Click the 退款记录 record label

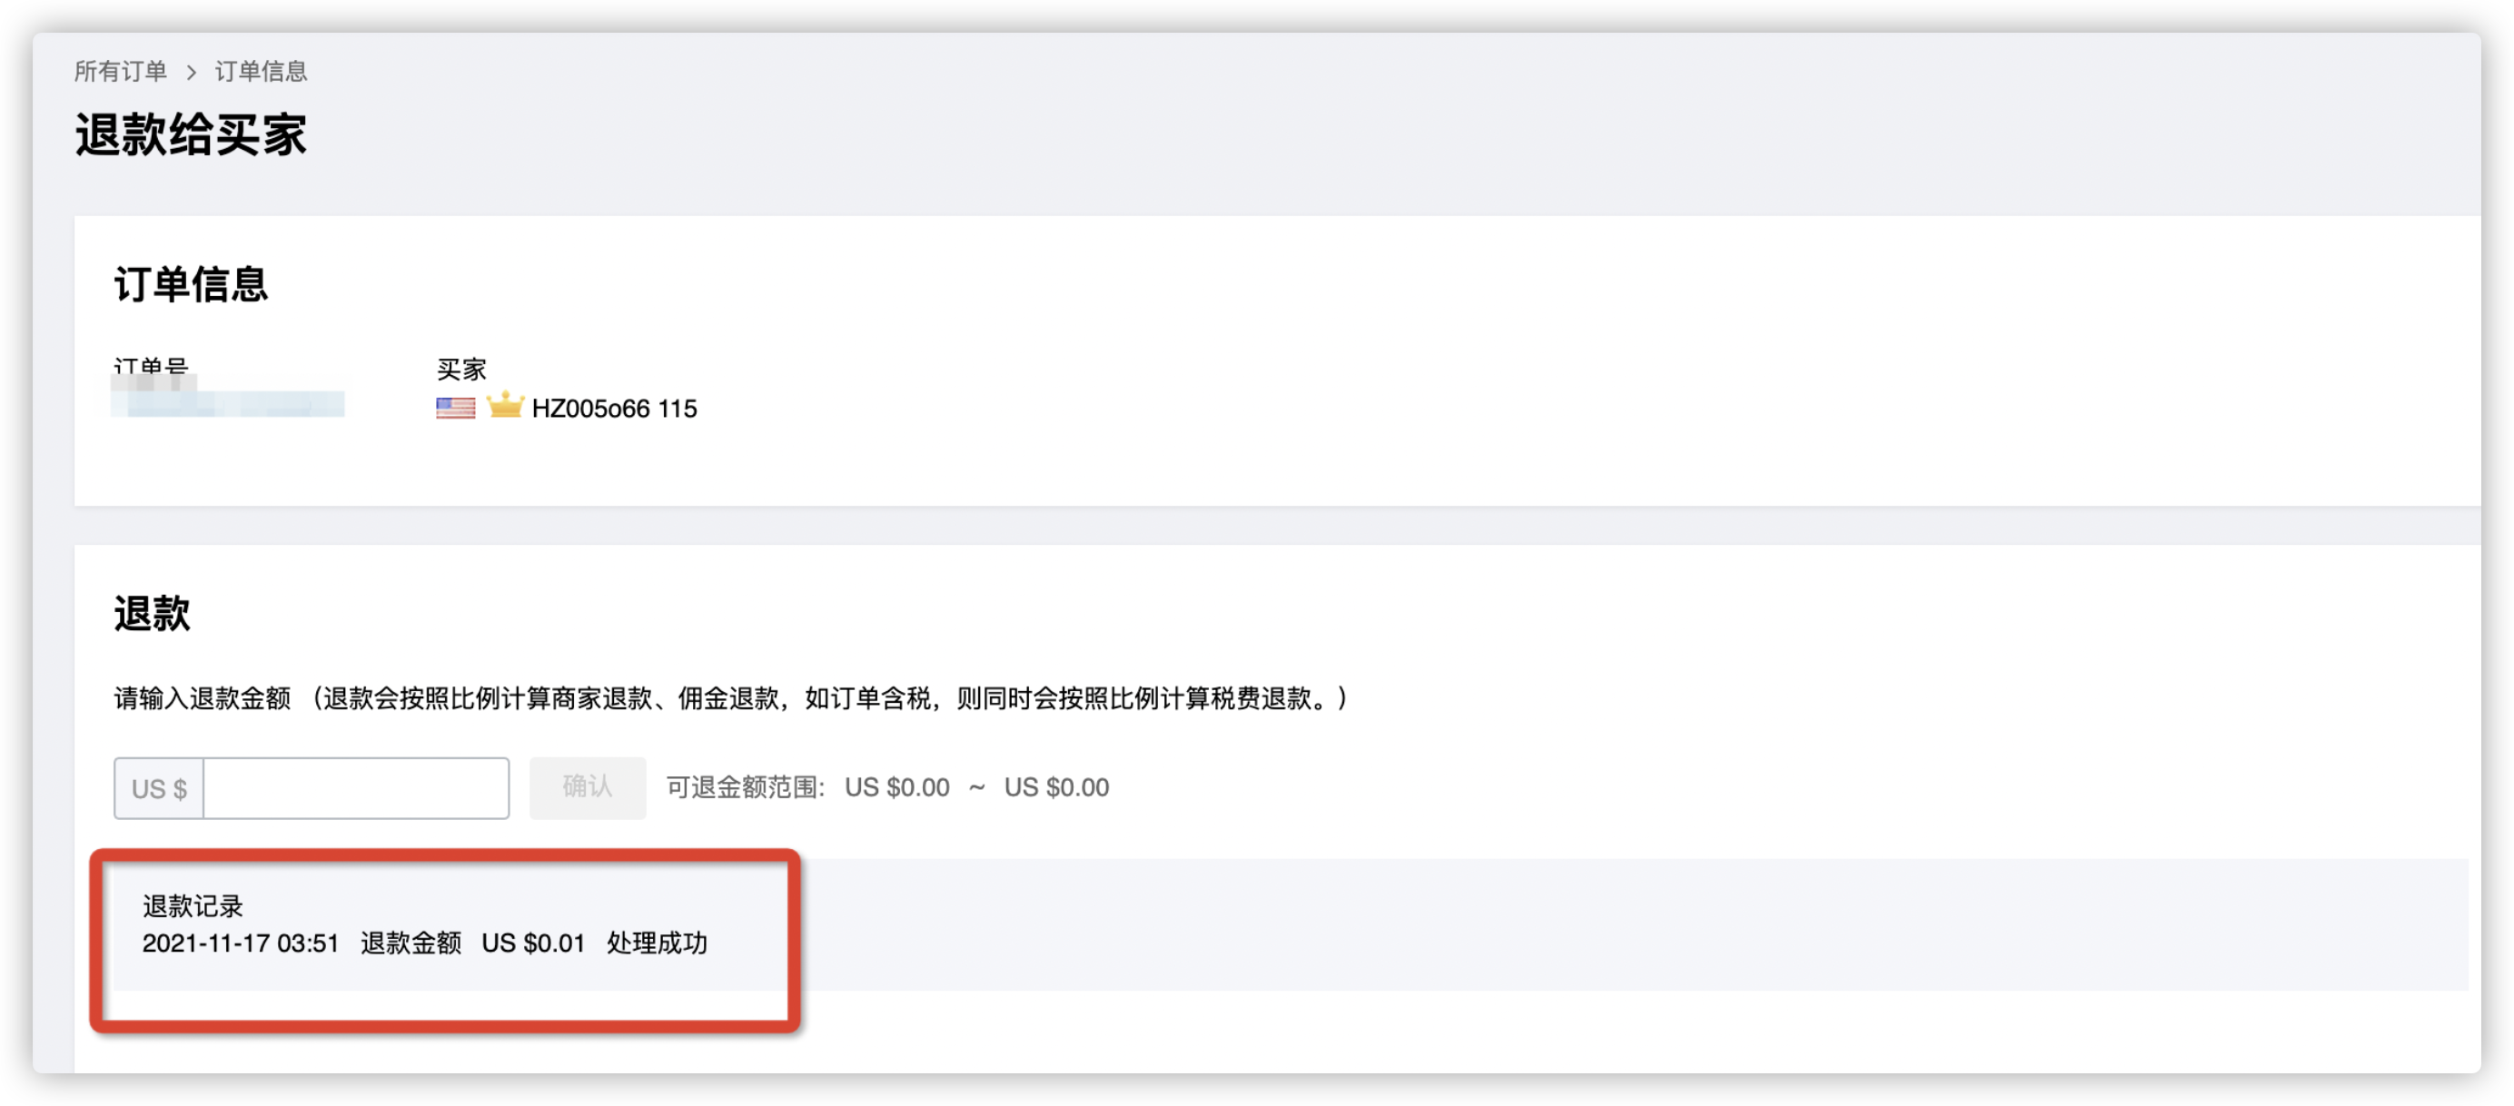point(193,906)
